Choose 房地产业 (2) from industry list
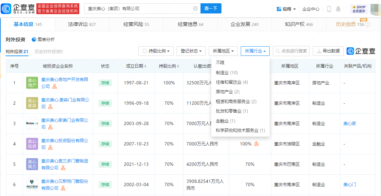 pos(227,92)
